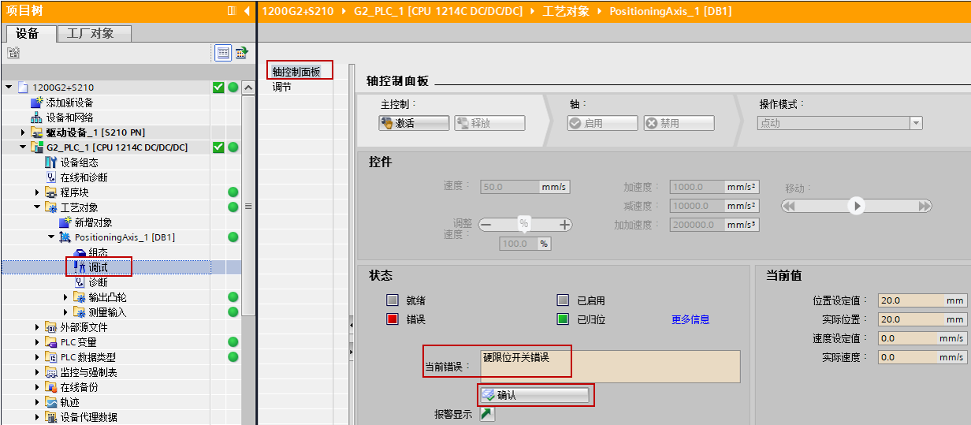Click the leftmost project tree toolbar icon
This screenshot has width=971, height=425.
tap(13, 53)
